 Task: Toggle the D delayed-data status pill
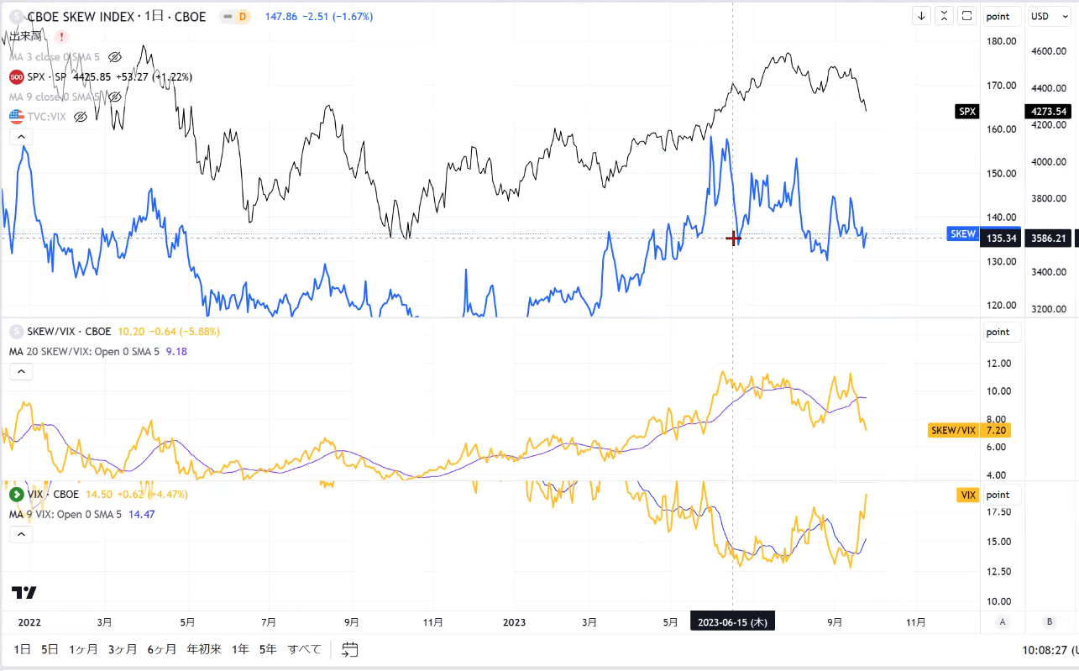pyautogui.click(x=235, y=17)
